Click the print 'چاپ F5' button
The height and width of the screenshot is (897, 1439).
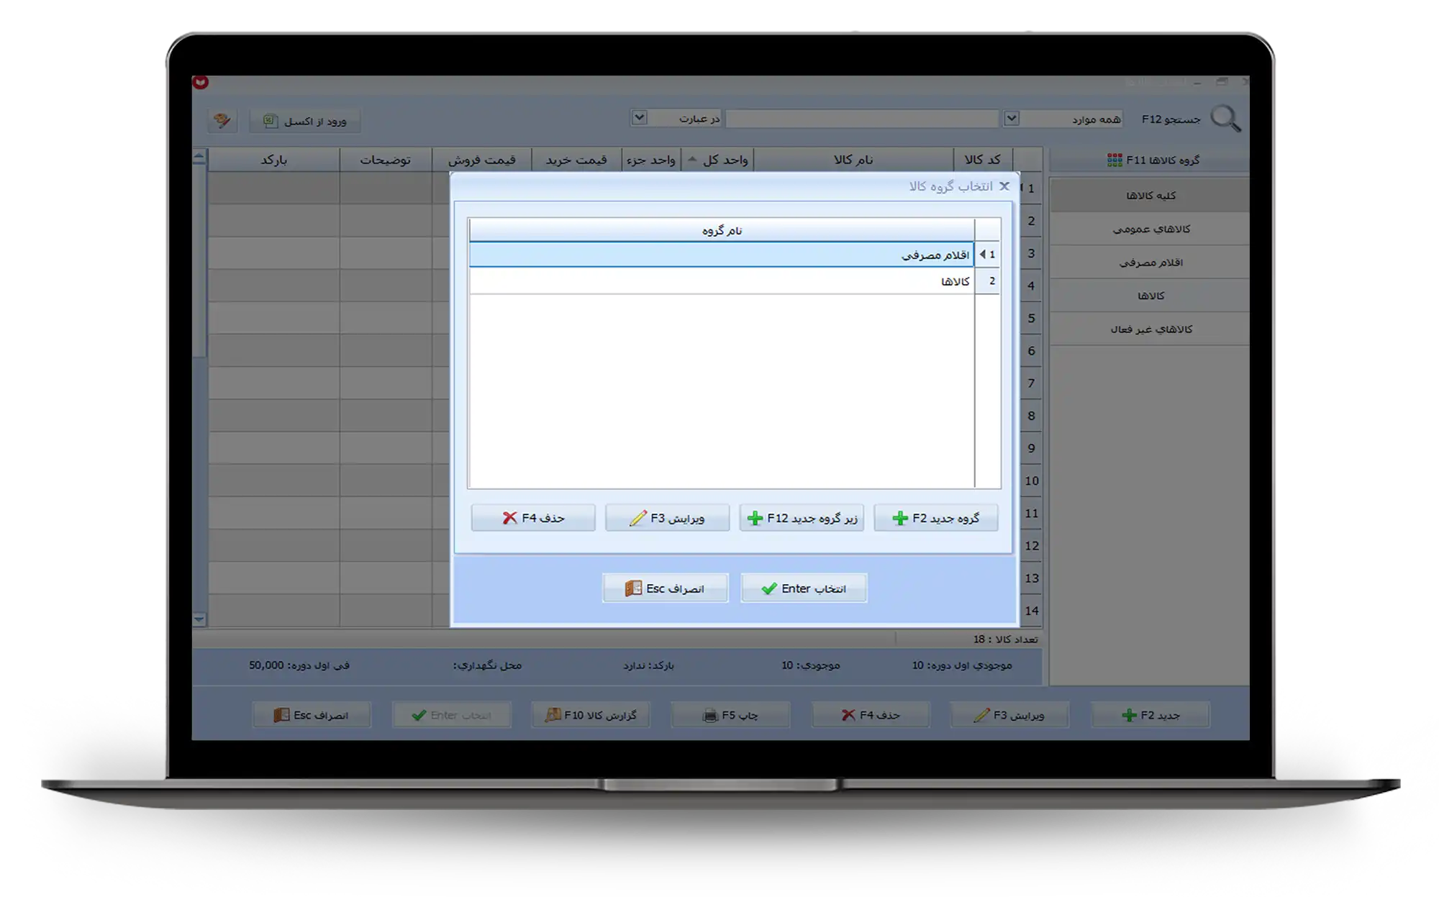pos(730,715)
